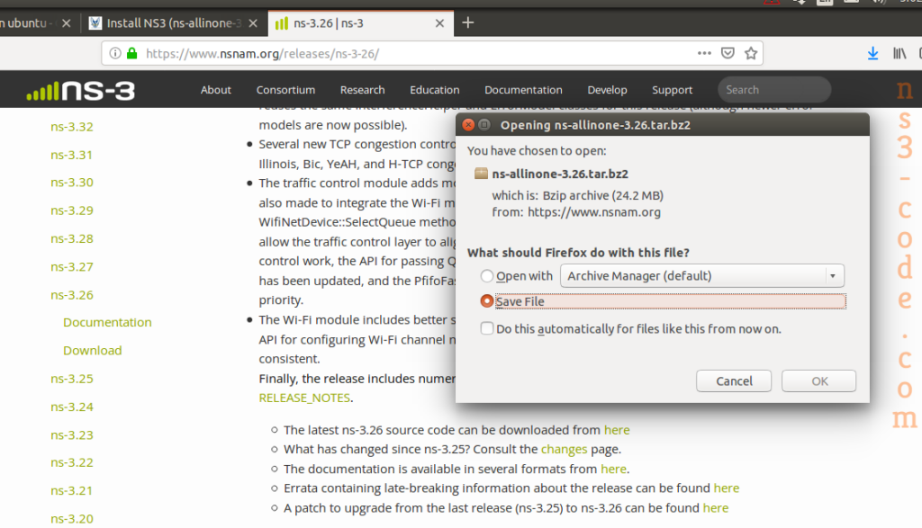The height and width of the screenshot is (528, 922).
Task: Open the Library icon in toolbar
Action: point(899,53)
